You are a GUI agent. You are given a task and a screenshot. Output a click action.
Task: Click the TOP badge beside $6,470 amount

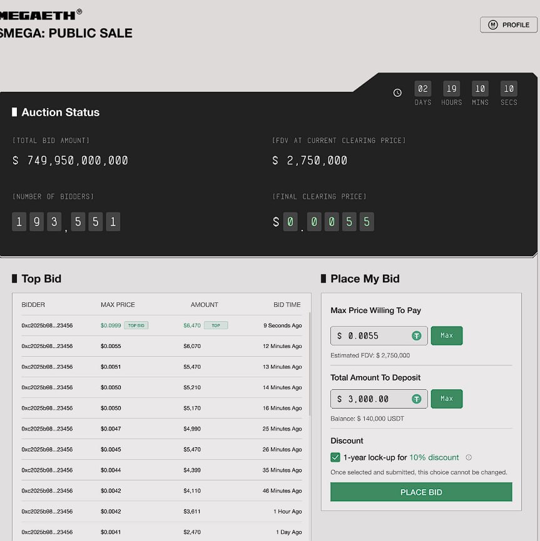point(216,325)
